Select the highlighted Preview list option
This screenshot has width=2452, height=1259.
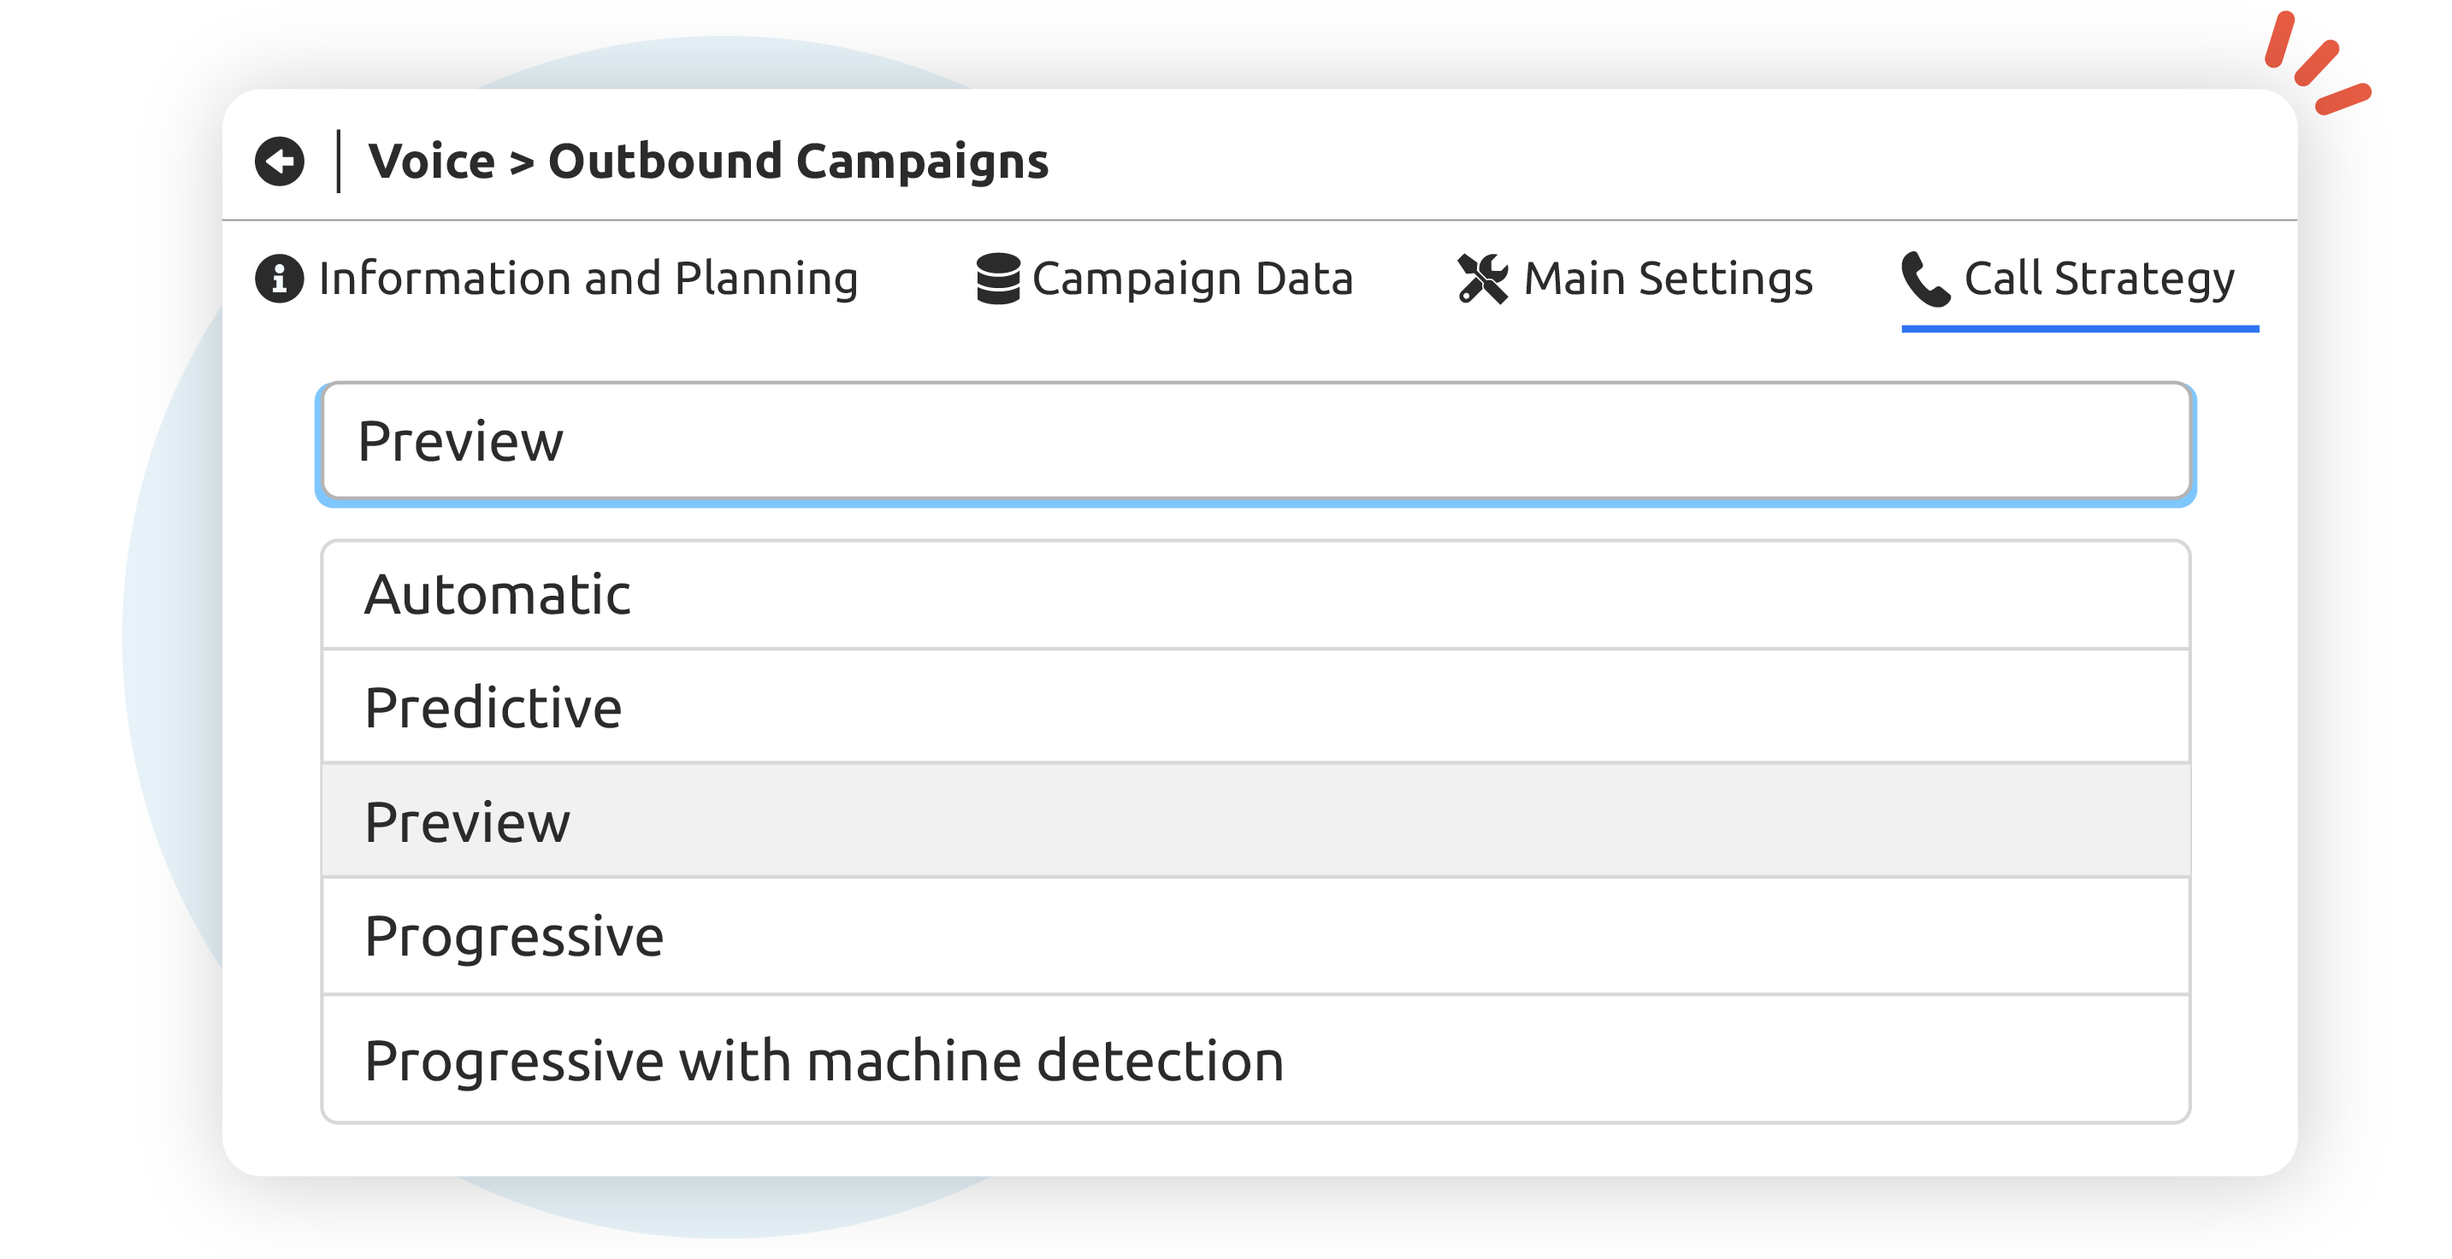click(x=1255, y=822)
